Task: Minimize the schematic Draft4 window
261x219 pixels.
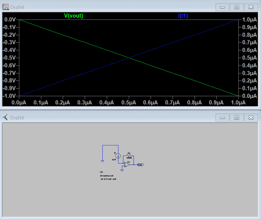Action: pos(222,118)
